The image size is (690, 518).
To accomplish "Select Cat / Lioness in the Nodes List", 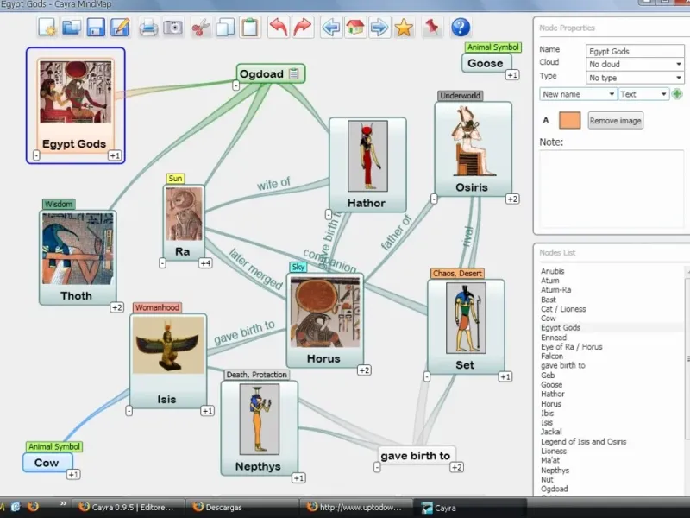I will (x=563, y=309).
